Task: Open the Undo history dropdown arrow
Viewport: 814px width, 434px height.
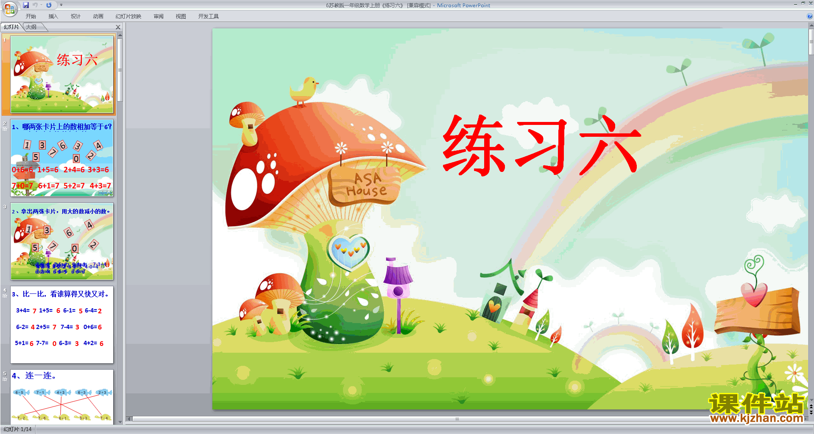Action: click(41, 5)
